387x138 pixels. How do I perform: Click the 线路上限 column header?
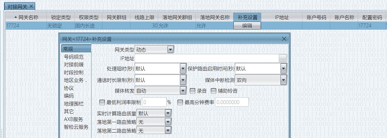point(144,17)
